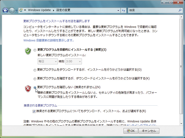Viewport: 185px width, 138px height.
Task: Click the vertical scrollbar thumb
Action: 181,66
